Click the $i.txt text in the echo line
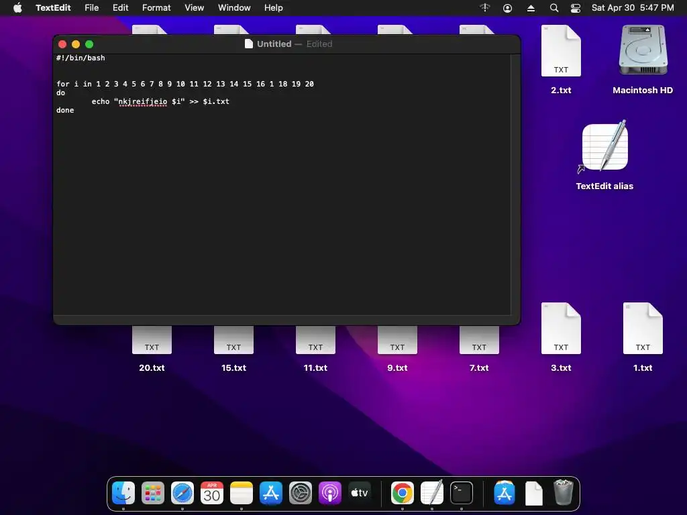The height and width of the screenshot is (515, 687). click(216, 102)
